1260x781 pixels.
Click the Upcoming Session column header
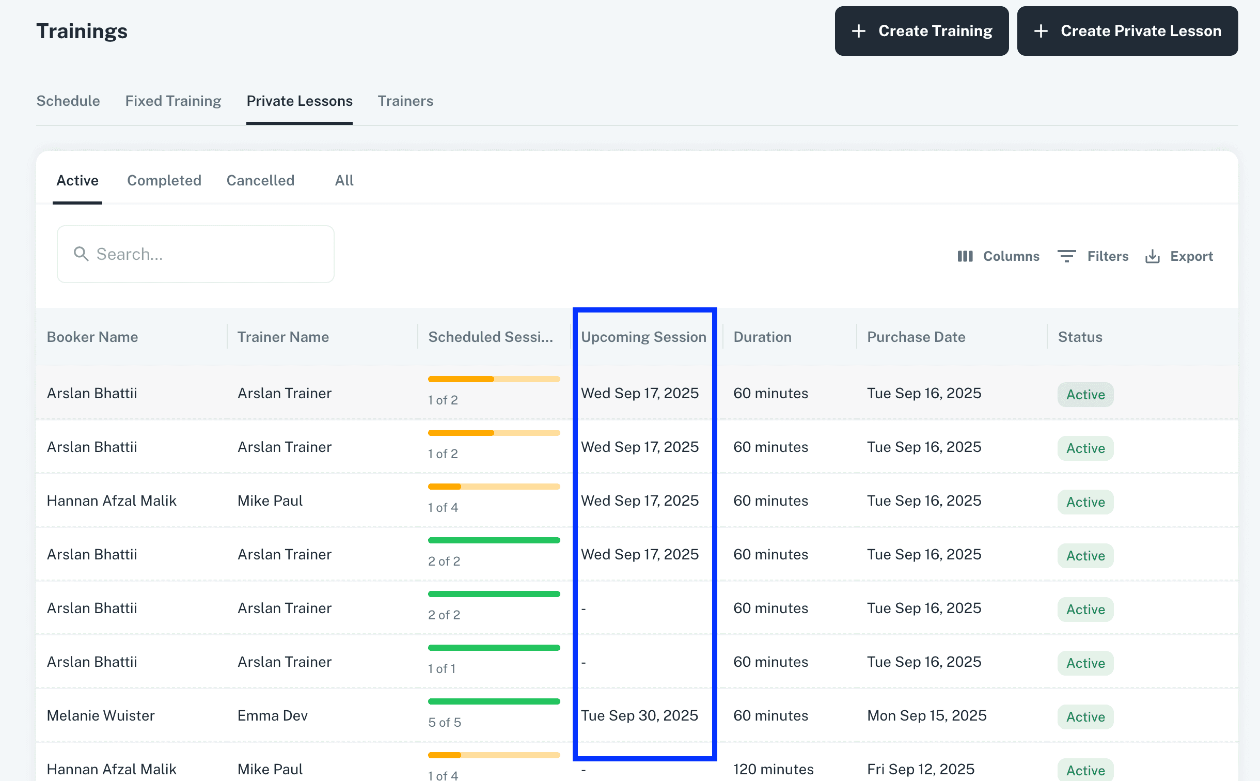tap(643, 337)
